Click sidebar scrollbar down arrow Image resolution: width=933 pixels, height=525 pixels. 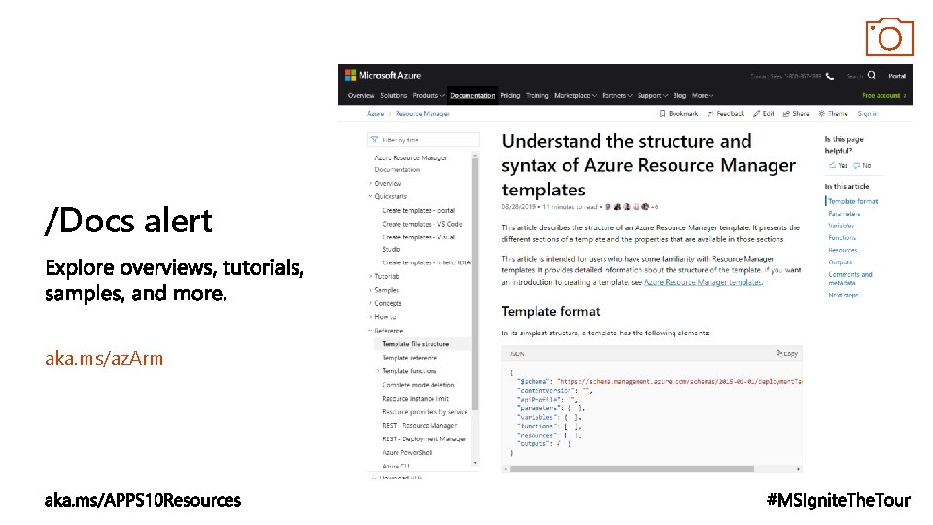pyautogui.click(x=475, y=463)
